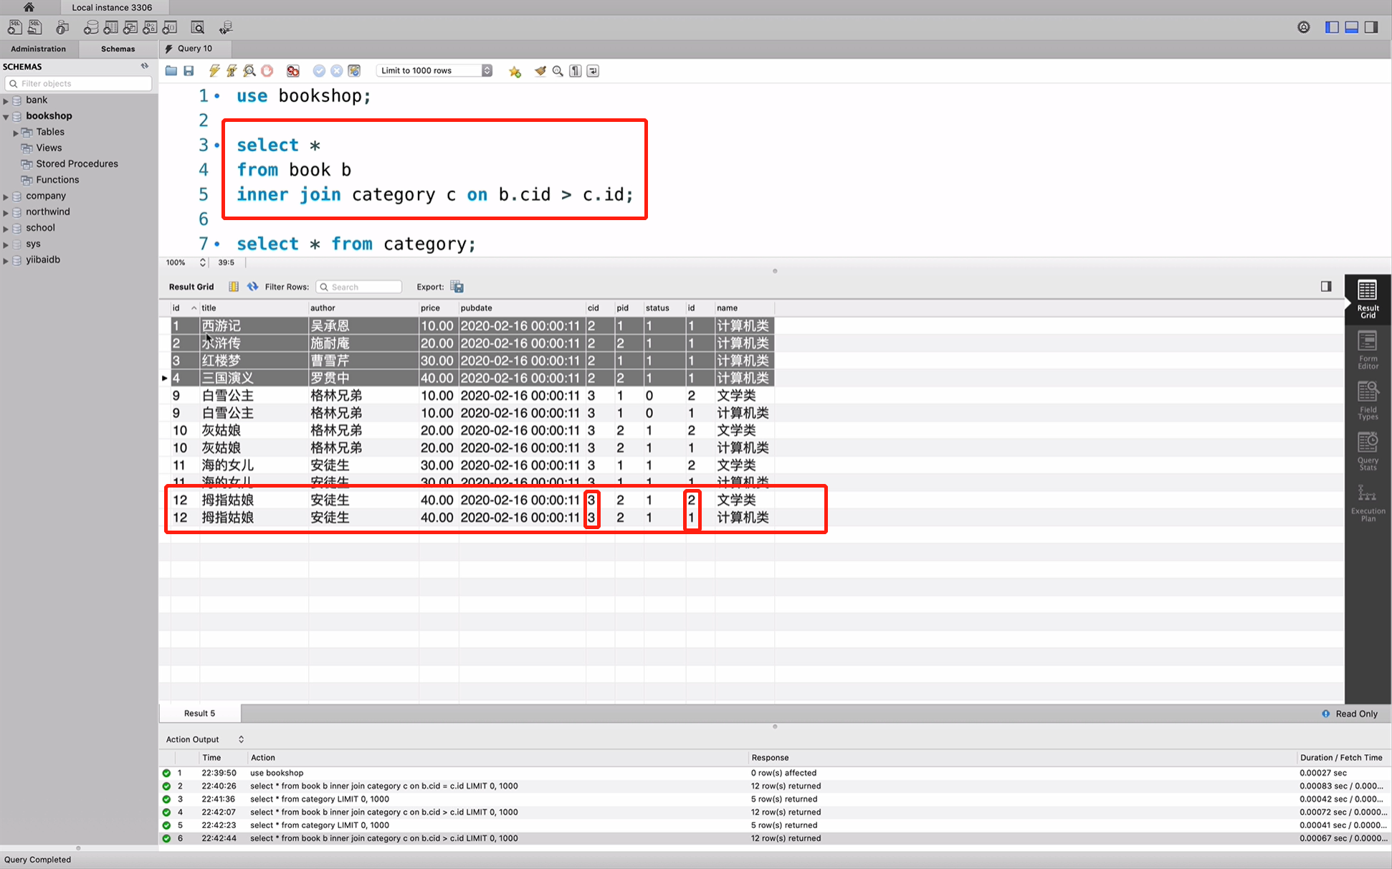Select the Views node in bookshop
The width and height of the screenshot is (1392, 869).
click(49, 148)
